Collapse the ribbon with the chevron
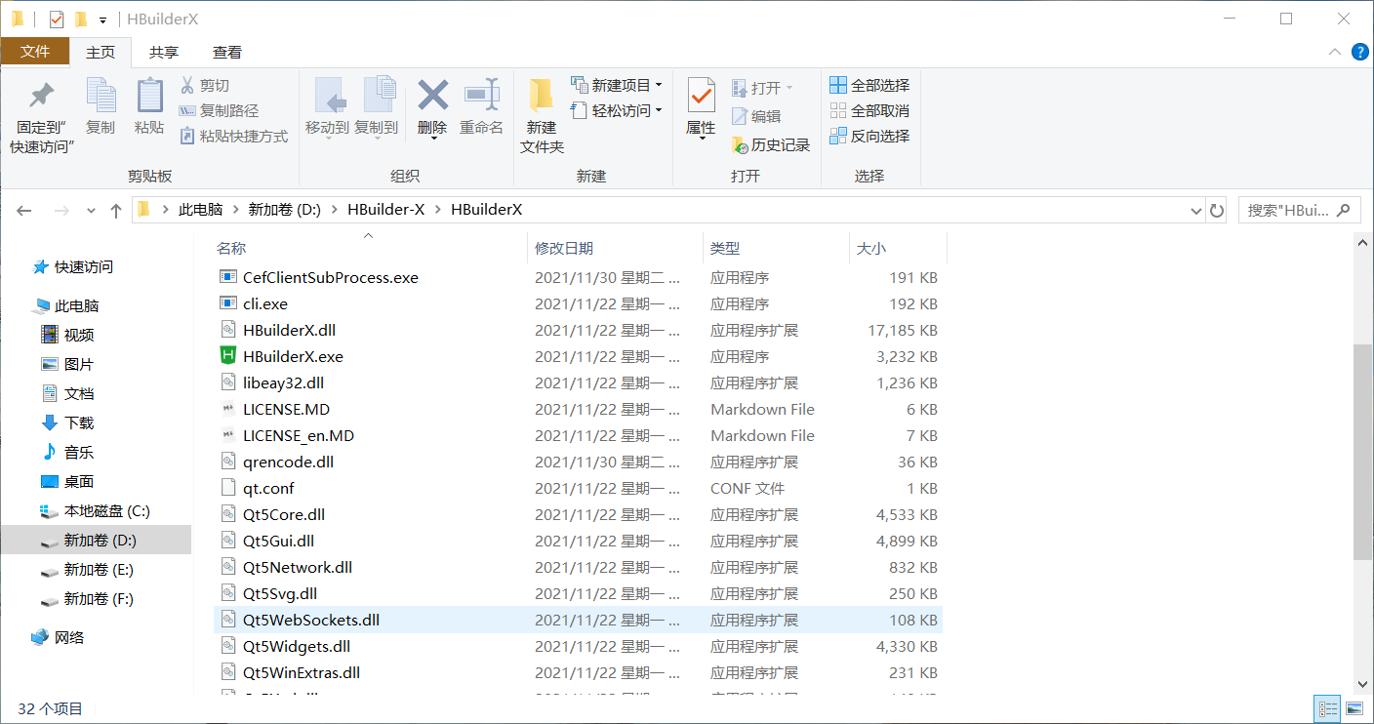This screenshot has width=1374, height=724. click(x=1335, y=52)
